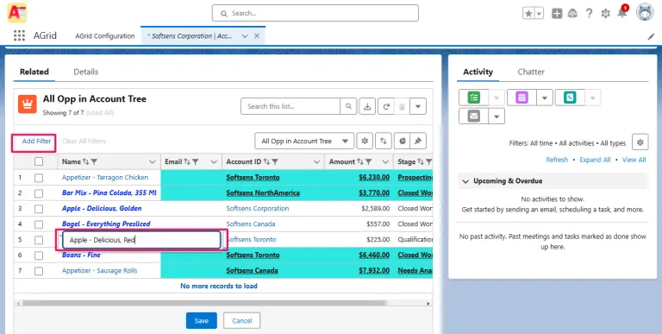This screenshot has width=662, height=334.
Task: Click the Refresh activity link
Action: pos(557,160)
